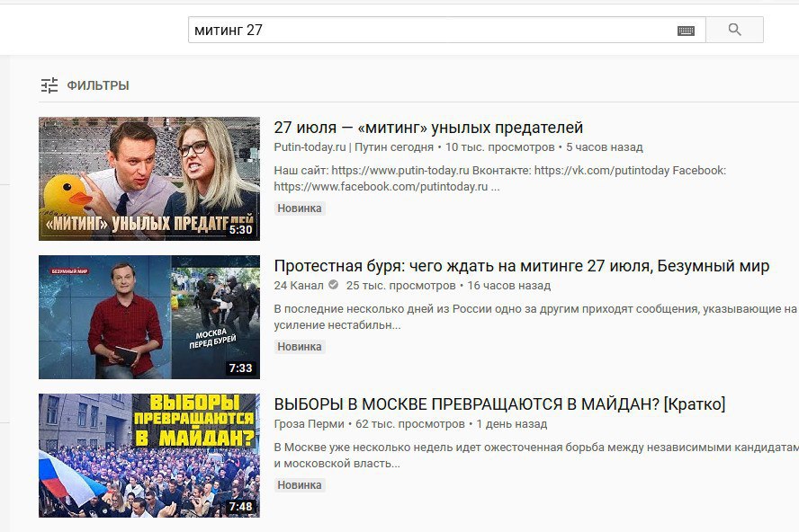799x532 pixels.
Task: Click 25 тыс. просмотров text
Action: [401, 286]
